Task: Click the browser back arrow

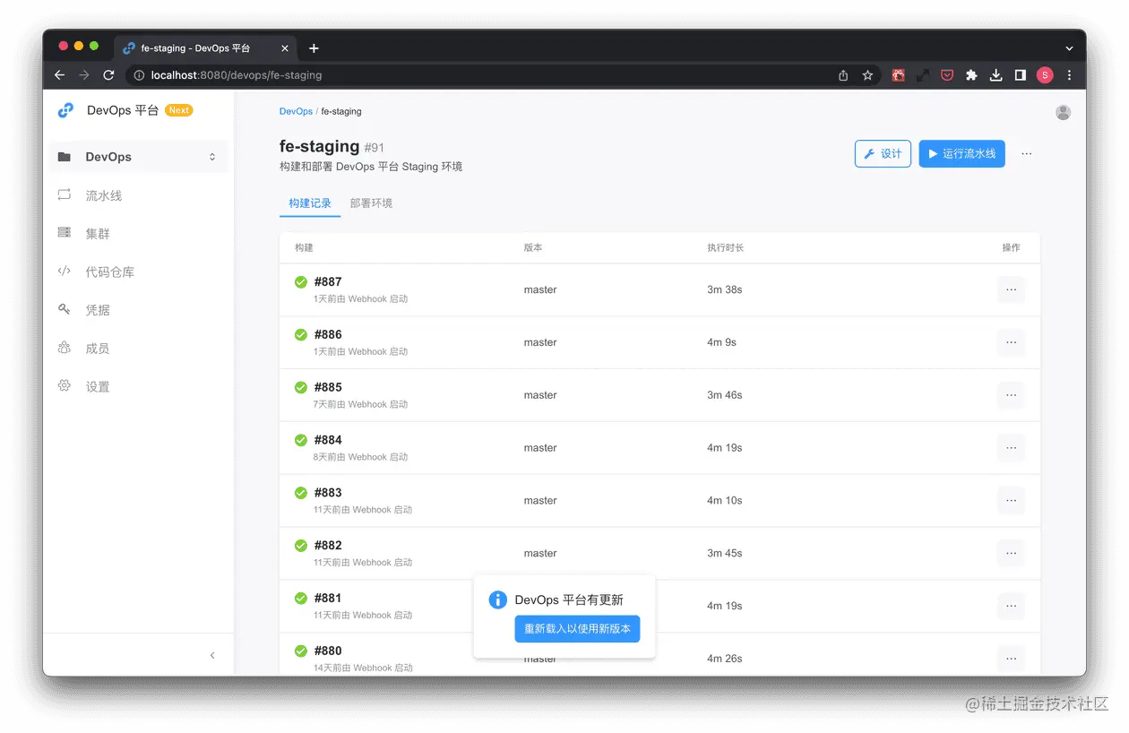Action: (60, 75)
